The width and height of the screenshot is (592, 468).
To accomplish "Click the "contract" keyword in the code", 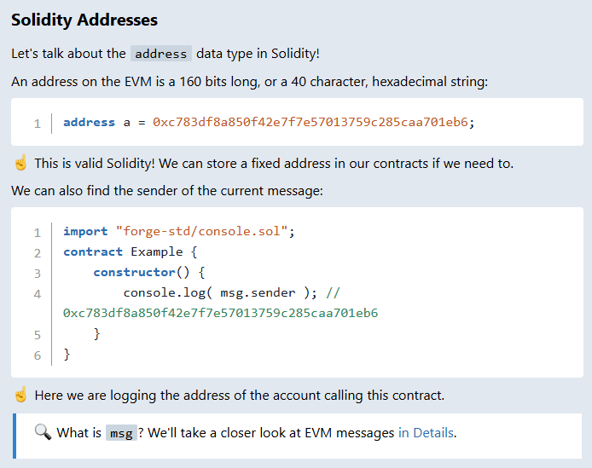I will (93, 251).
